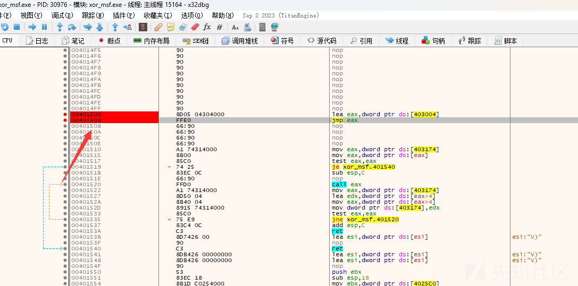Toggle breakpoint dot at 0040153A
The image size is (578, 286).
(x=65, y=231)
